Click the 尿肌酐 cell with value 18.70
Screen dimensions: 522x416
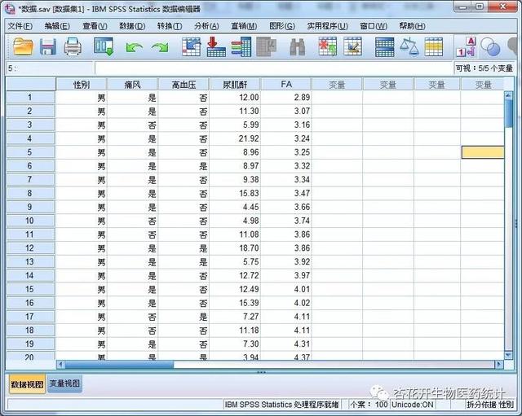pyautogui.click(x=235, y=248)
